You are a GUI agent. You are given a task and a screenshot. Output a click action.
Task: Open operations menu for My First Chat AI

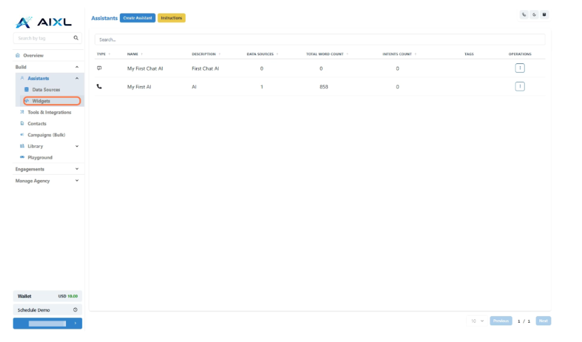(x=520, y=68)
